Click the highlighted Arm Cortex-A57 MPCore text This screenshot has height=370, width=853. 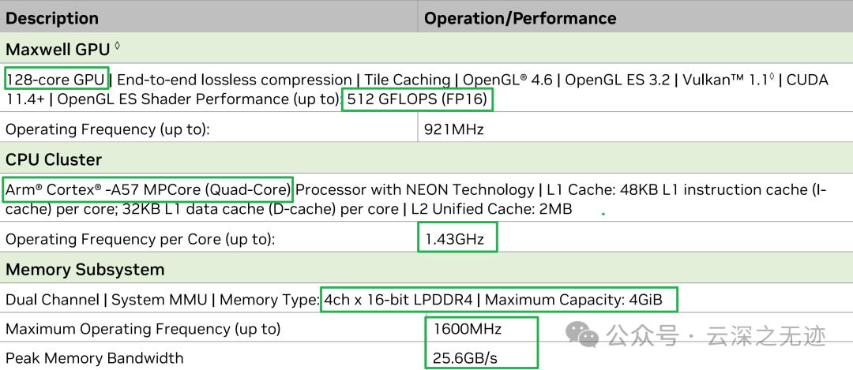click(x=148, y=189)
